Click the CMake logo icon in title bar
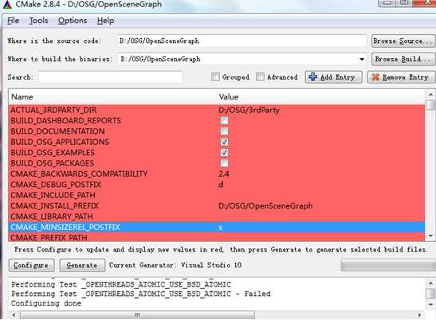The width and height of the screenshot is (436, 320). 7,5
